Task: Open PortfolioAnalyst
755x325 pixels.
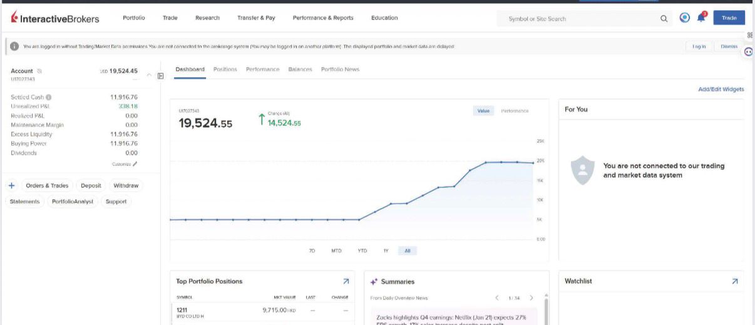Action: [72, 202]
